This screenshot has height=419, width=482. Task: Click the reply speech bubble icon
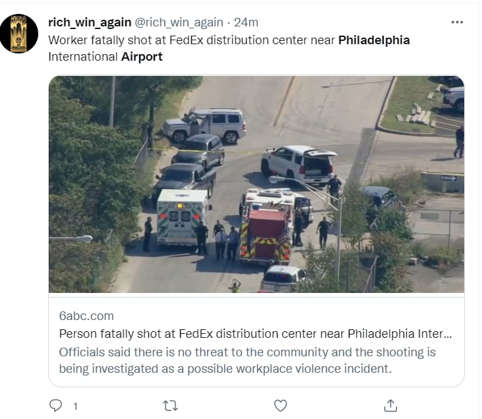pos(55,405)
